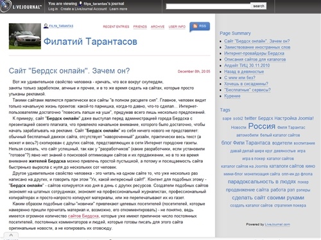Viewport: 321px width, 240px height.
Task: Select the блог Фили Тарантаса tag
Action: [246, 143]
